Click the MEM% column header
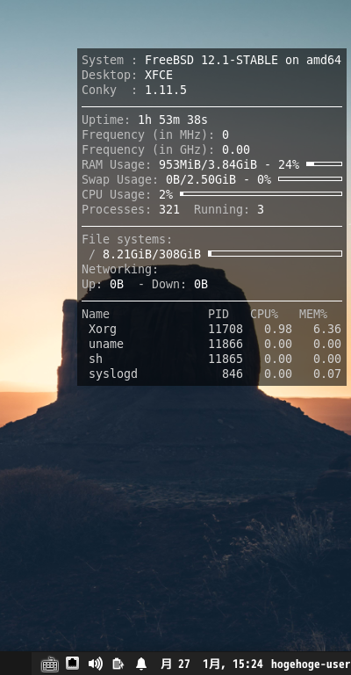This screenshot has width=351, height=675. pos(313,315)
